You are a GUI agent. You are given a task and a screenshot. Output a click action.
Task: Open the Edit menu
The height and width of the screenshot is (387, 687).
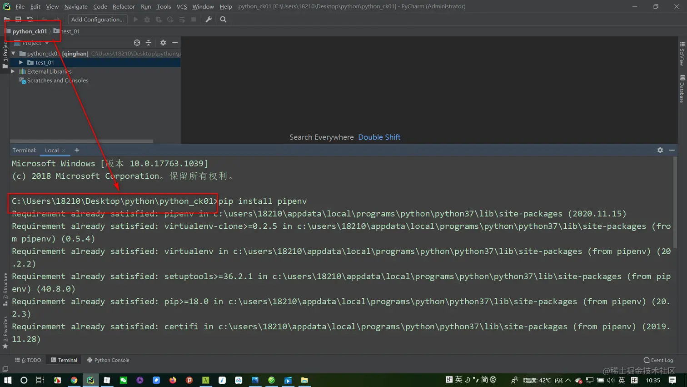point(35,6)
